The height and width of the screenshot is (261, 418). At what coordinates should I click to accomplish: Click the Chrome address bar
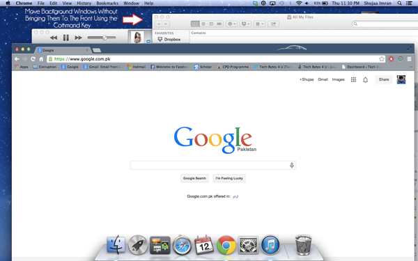click(x=216, y=59)
